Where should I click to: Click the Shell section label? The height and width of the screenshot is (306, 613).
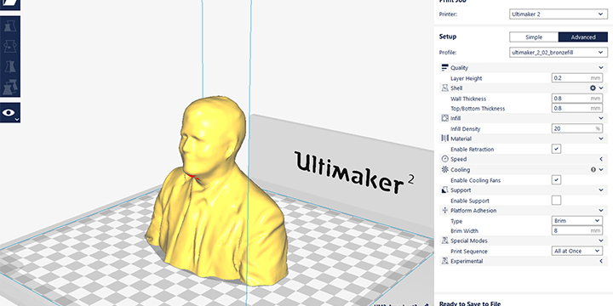pos(456,88)
